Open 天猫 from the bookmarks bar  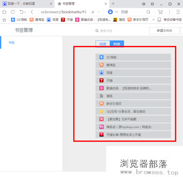[x=67, y=20]
